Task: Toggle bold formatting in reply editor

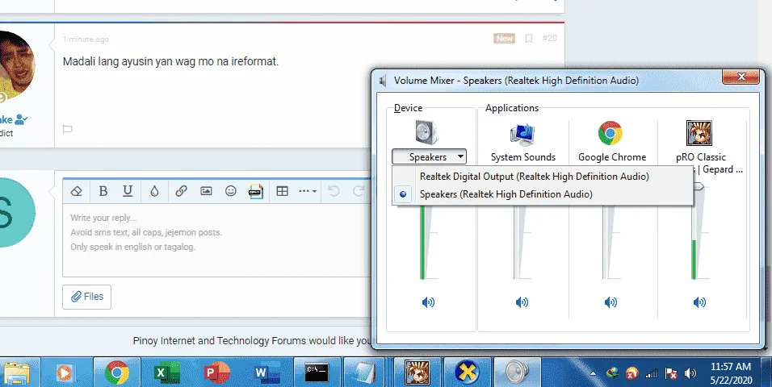Action: click(103, 191)
